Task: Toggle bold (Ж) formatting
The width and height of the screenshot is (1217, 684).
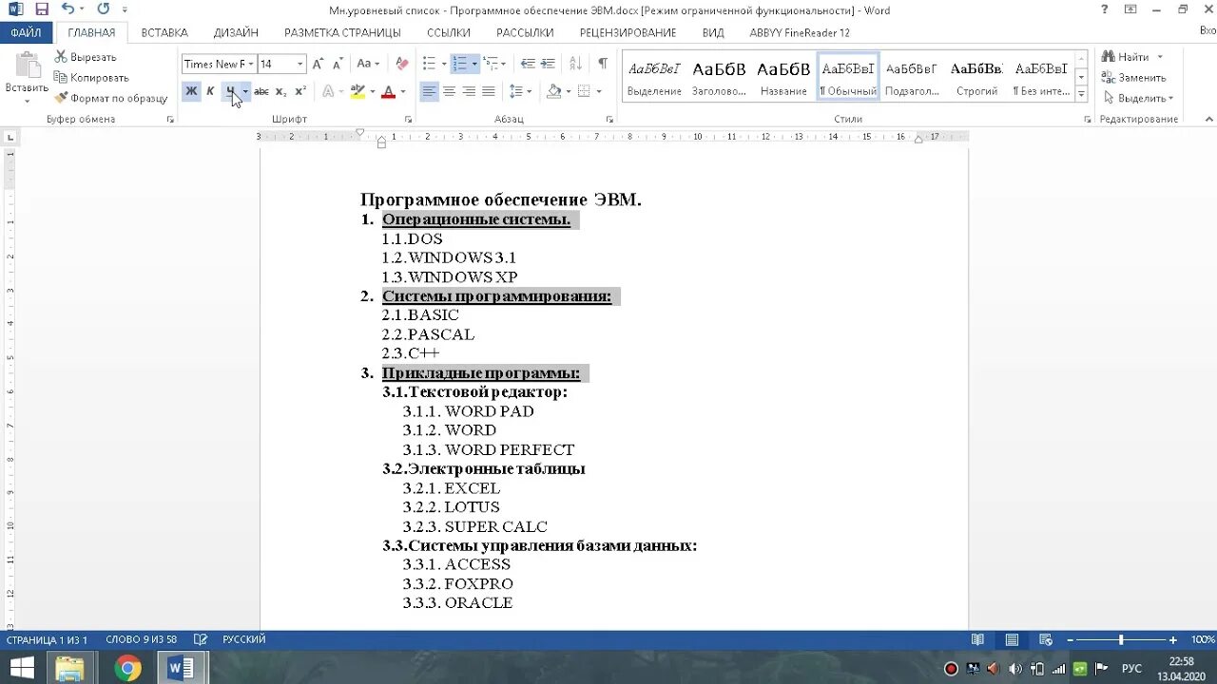Action: coord(191,91)
